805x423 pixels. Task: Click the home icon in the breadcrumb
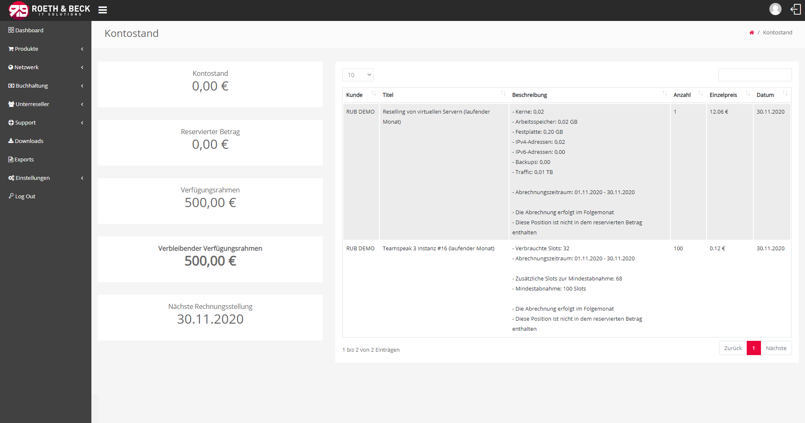pos(751,32)
